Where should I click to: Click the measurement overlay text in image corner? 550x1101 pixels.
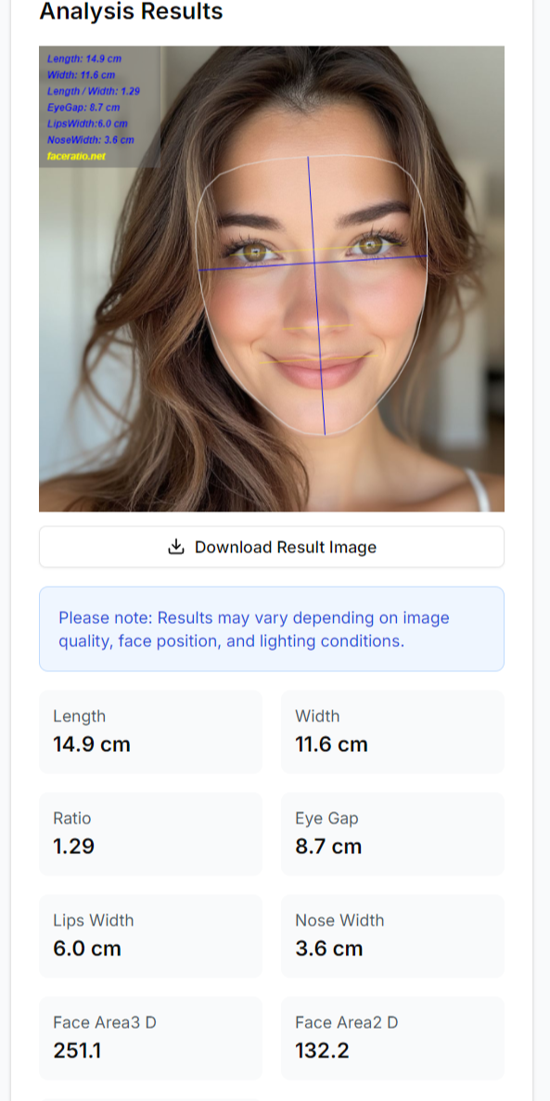point(93,102)
